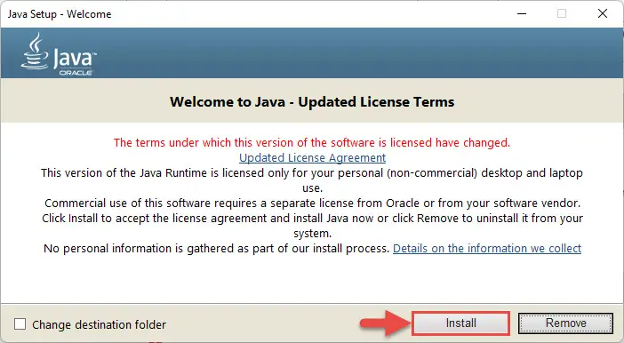Image resolution: width=624 pixels, height=343 pixels.
Task: Click the Java Runtime personal use sentence
Action: 312,180
